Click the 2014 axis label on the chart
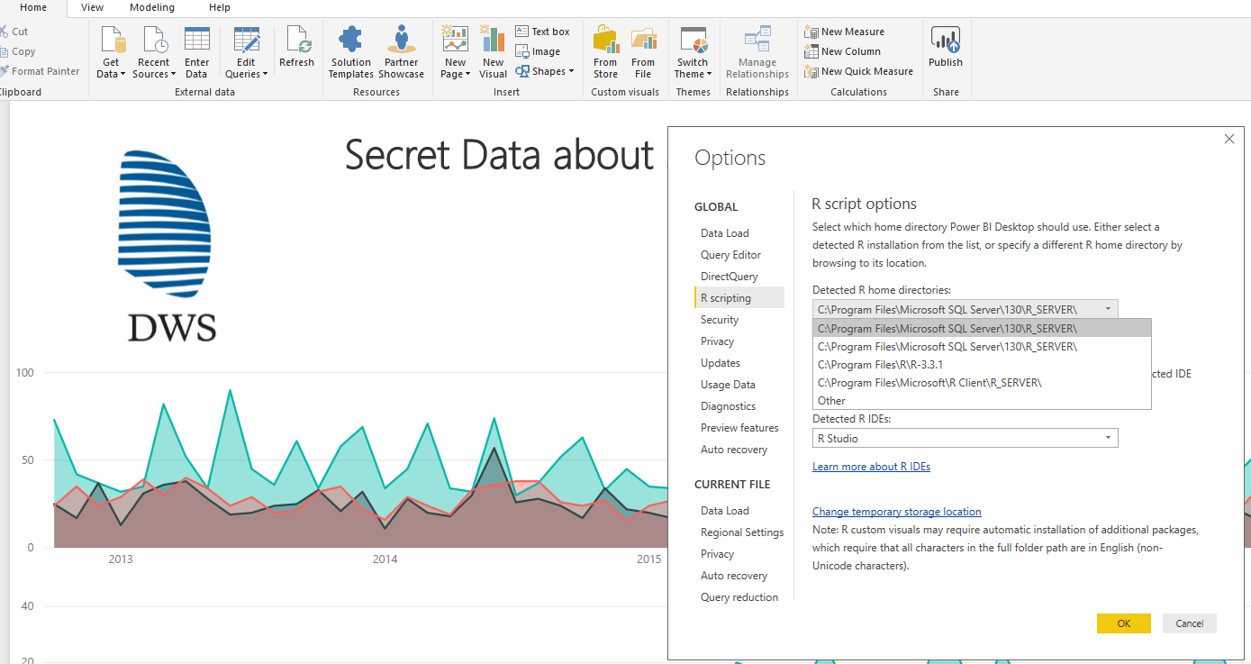 [x=385, y=559]
